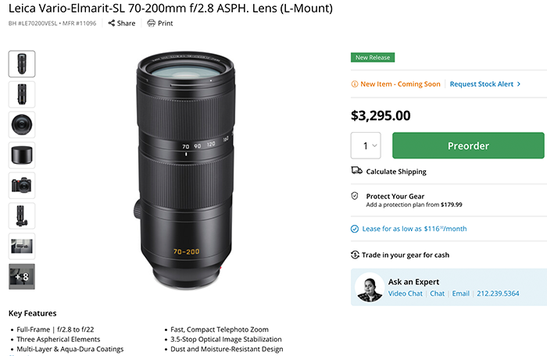547x356 pixels.
Task: Click the Calculate Shipping truck icon
Action: pyautogui.click(x=357, y=171)
